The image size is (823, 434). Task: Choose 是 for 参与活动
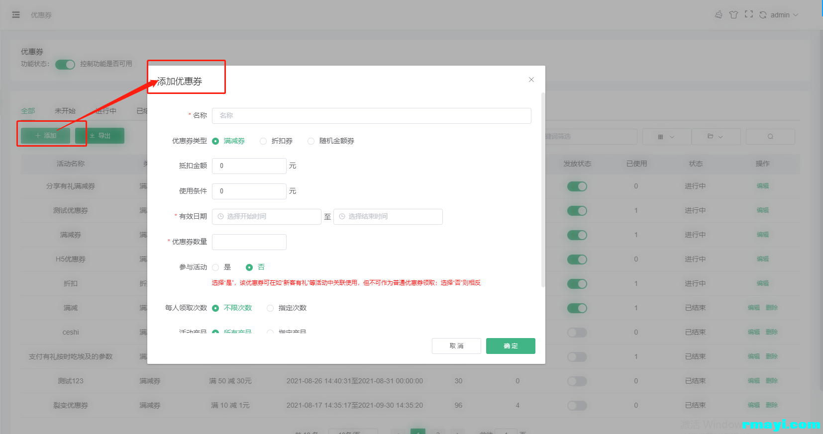point(221,267)
